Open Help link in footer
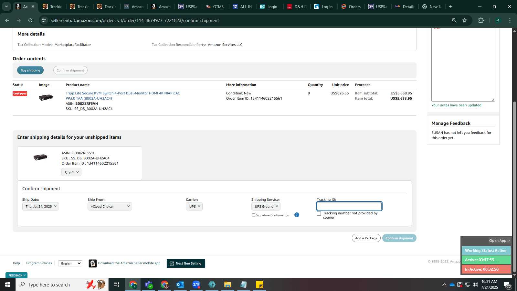Viewport: 517px width, 291px height. [x=16, y=263]
